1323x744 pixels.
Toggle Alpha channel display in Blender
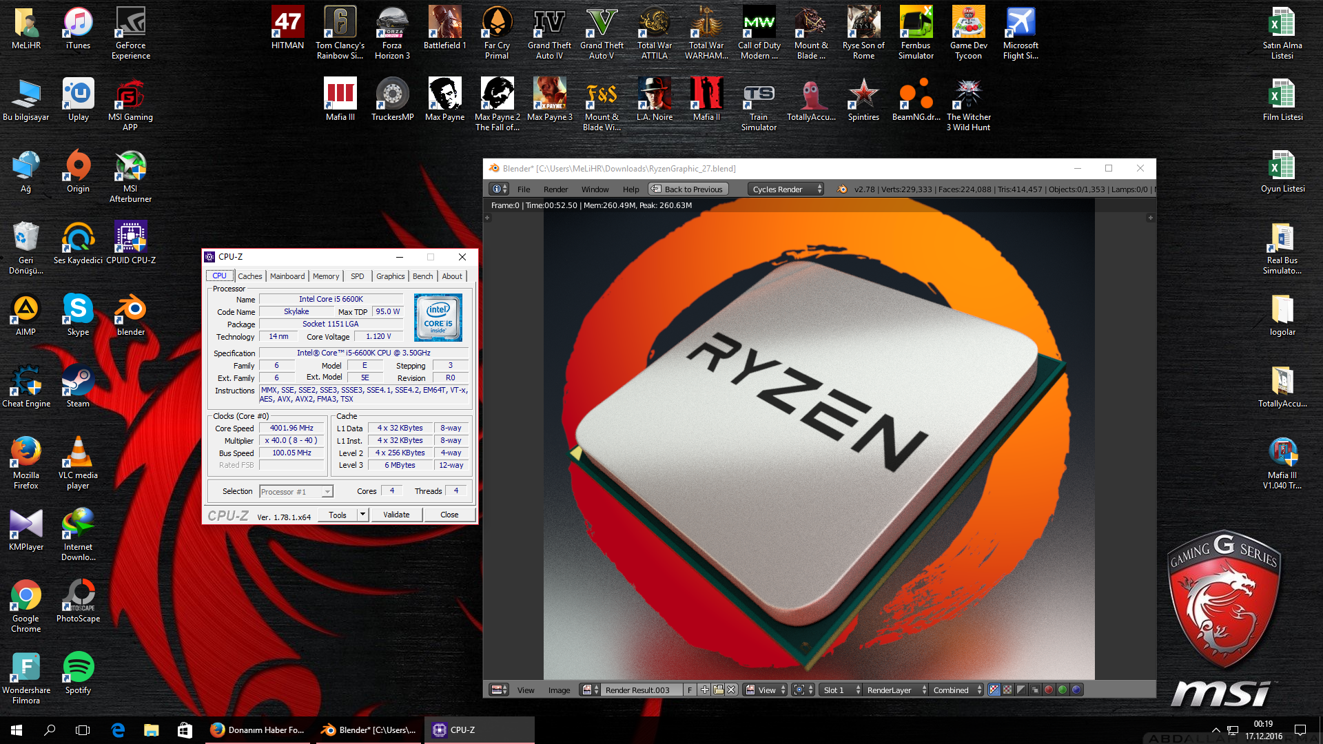1021,690
